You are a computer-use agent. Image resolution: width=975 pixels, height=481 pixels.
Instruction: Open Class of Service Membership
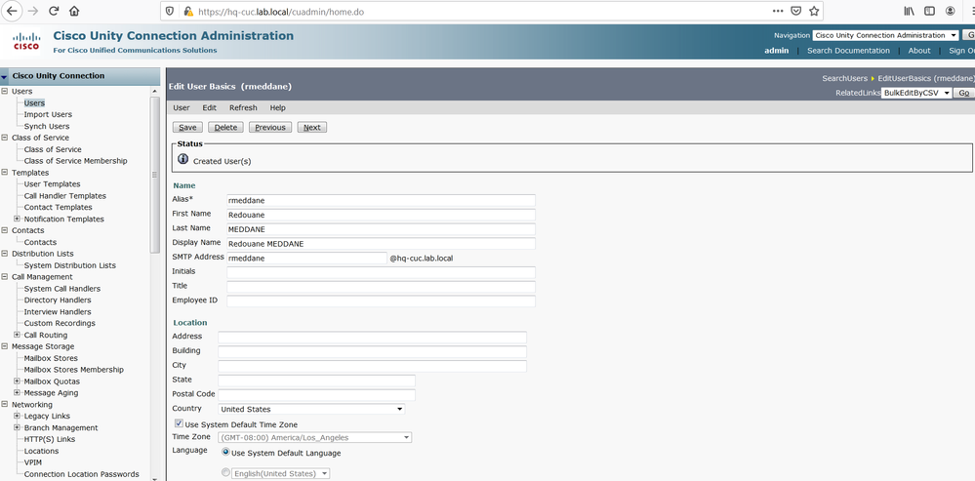(x=75, y=161)
